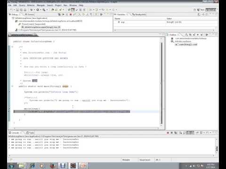Open the New file dropdown arrow
The image size is (226, 169).
(x=14, y=10)
